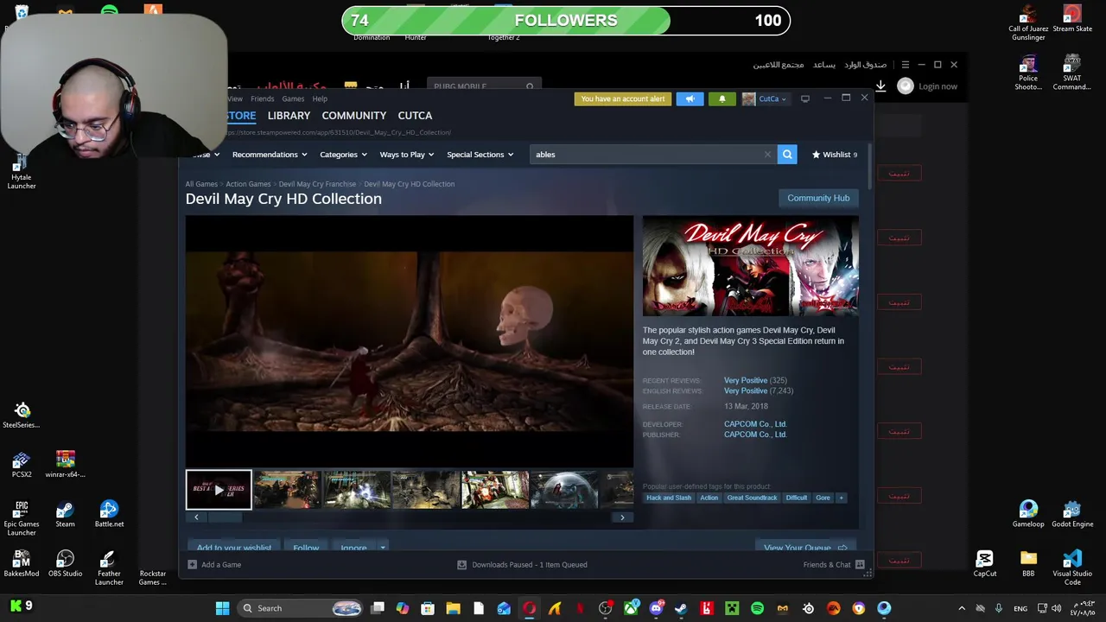
Task: Open the Devil May Cry Franchise breadcrumb
Action: click(317, 184)
